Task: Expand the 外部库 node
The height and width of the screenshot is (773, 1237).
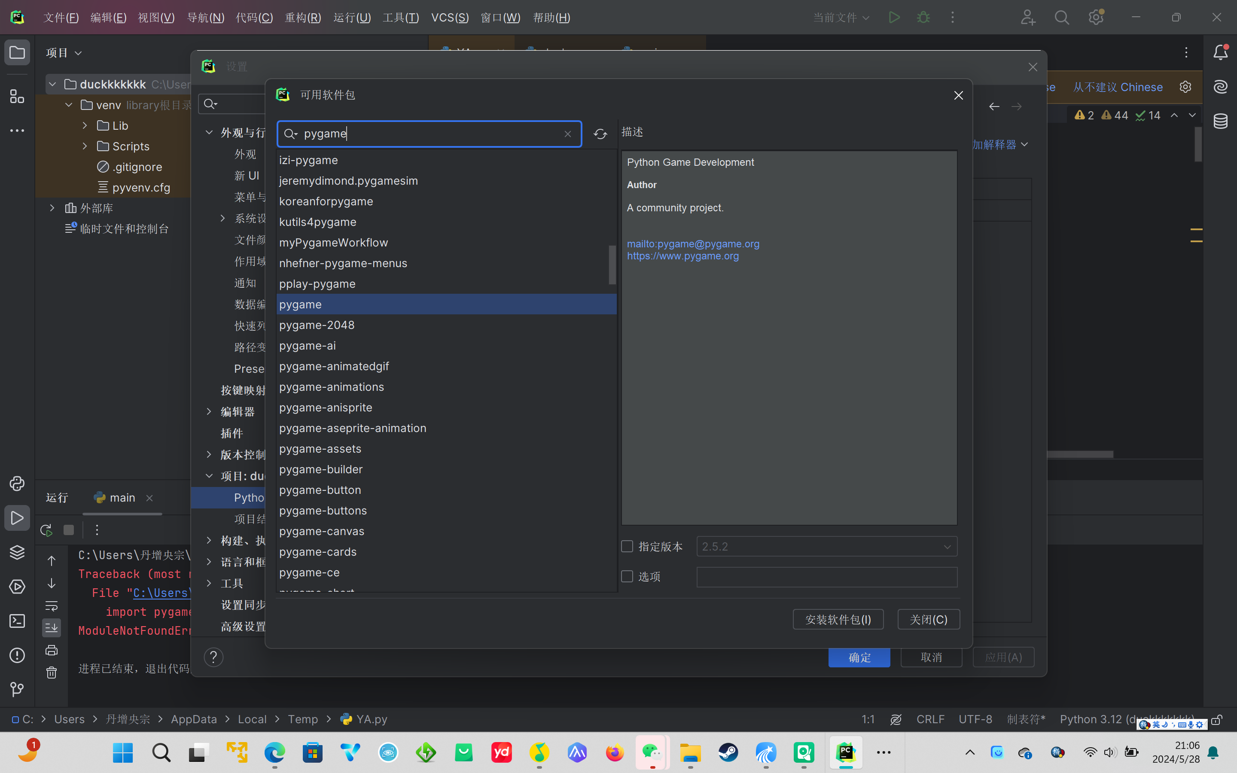Action: (x=52, y=208)
